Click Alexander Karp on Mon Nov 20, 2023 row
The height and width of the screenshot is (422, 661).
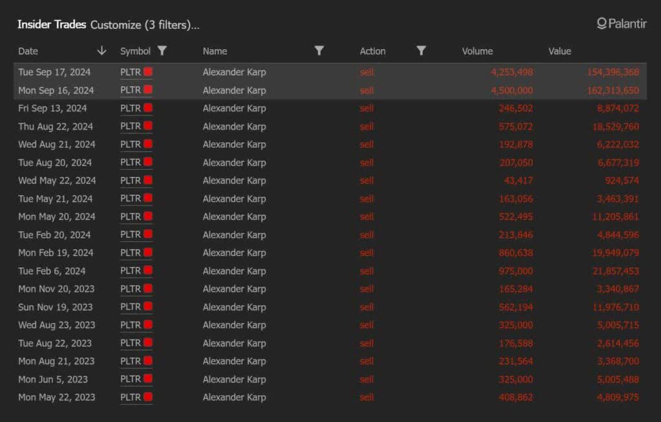pos(234,289)
